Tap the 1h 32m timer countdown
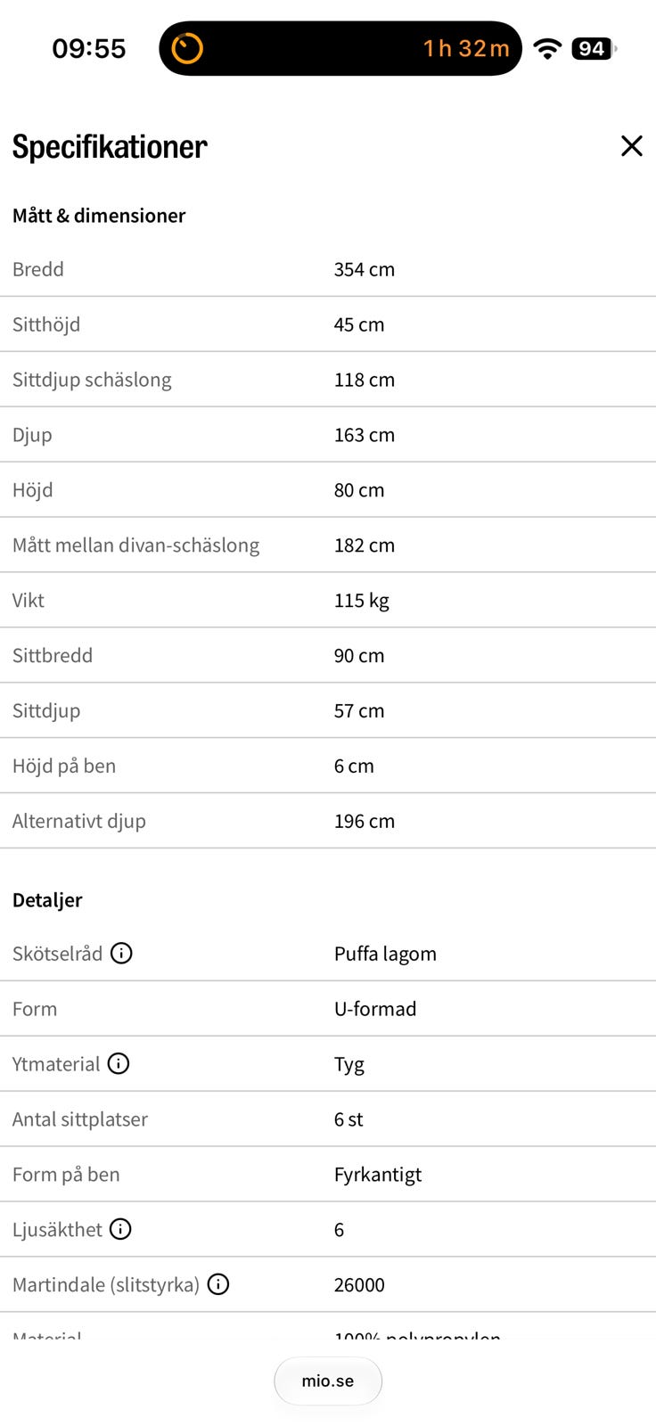The height and width of the screenshot is (1426, 656). click(466, 48)
